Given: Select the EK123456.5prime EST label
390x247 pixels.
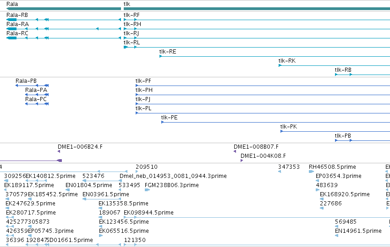Looking at the screenshot, I should [124, 222].
